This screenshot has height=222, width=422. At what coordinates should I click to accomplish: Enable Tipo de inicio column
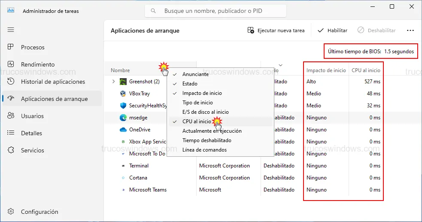tap(197, 103)
